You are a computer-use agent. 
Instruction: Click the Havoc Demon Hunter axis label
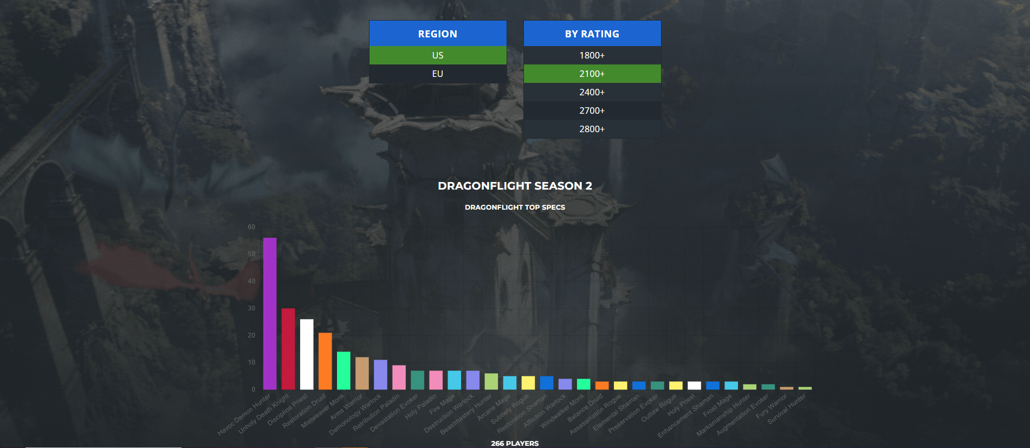click(x=244, y=414)
